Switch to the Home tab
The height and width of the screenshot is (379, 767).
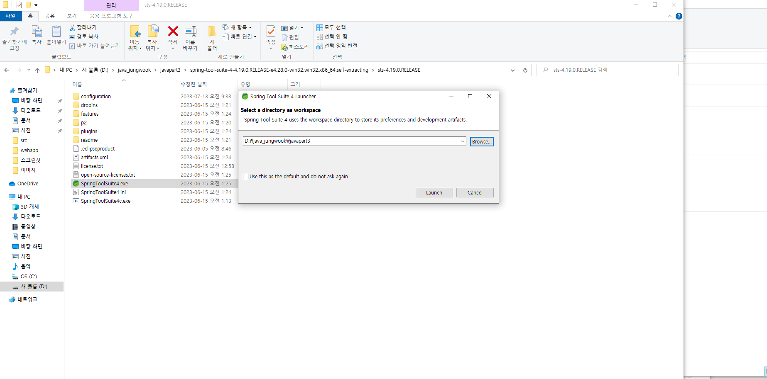[x=30, y=16]
